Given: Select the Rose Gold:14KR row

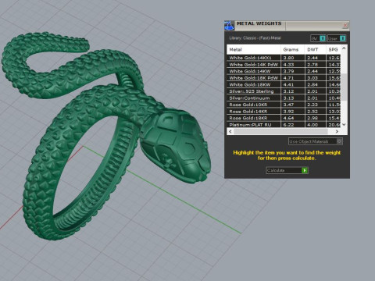Looking at the screenshot, I should click(x=284, y=112).
